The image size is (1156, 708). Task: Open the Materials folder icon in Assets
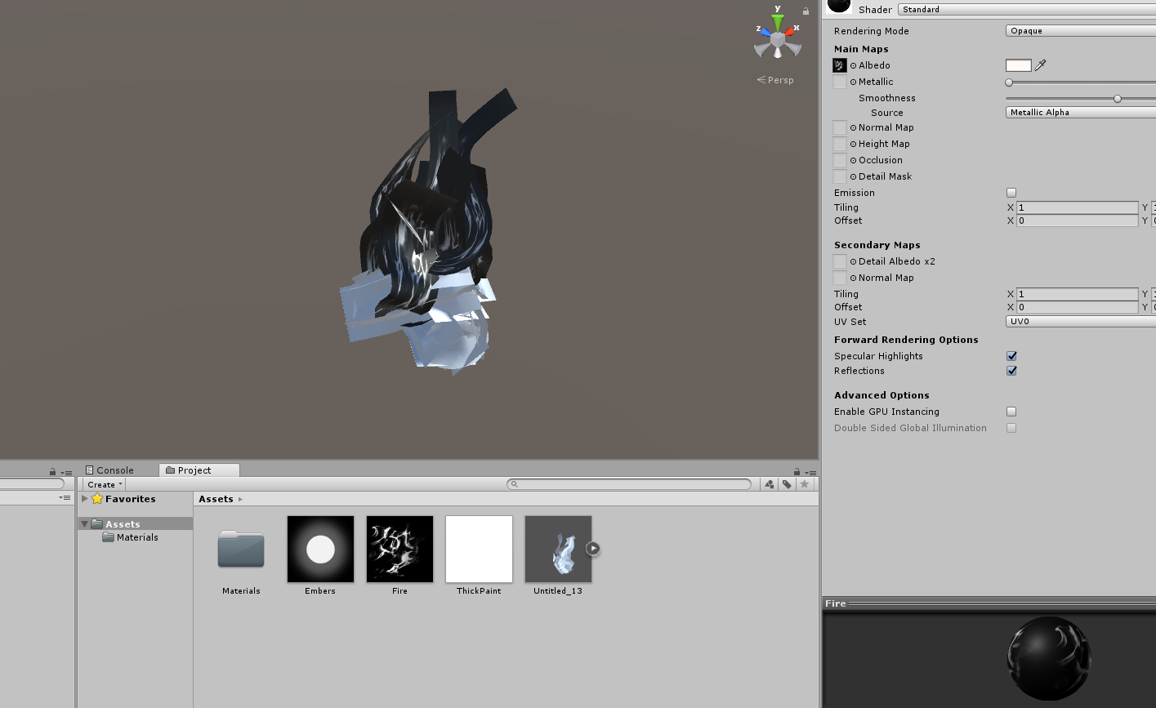(241, 549)
